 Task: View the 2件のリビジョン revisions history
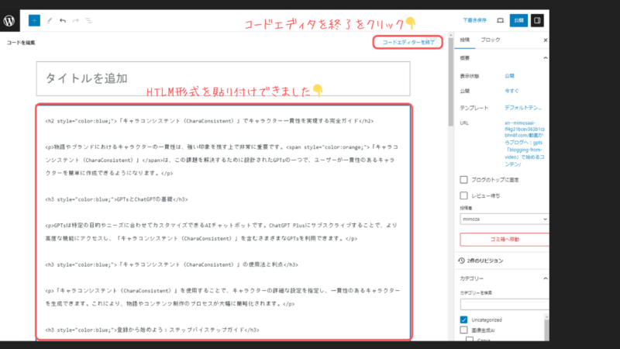pyautogui.click(x=480, y=261)
